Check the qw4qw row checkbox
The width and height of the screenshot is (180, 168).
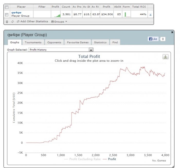click(x=7, y=15)
